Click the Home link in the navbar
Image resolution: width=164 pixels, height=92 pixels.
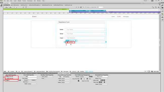[113, 17]
